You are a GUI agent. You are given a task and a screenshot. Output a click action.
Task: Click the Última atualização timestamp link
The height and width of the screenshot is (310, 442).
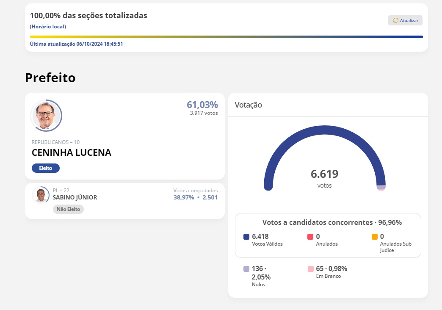(x=75, y=43)
